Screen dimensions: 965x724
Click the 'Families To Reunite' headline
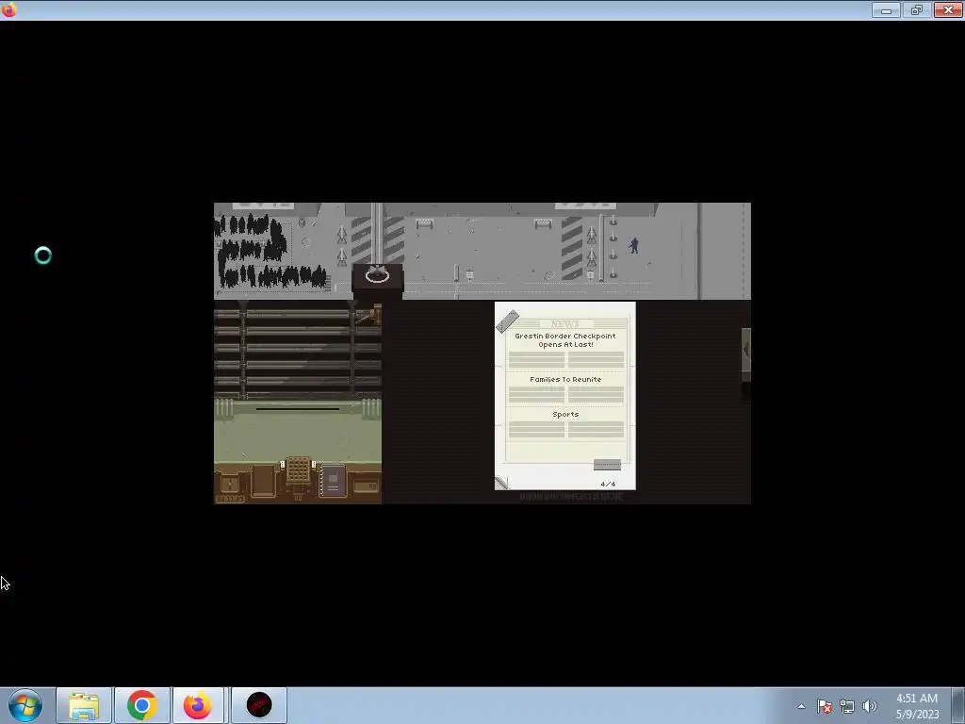pyautogui.click(x=565, y=379)
